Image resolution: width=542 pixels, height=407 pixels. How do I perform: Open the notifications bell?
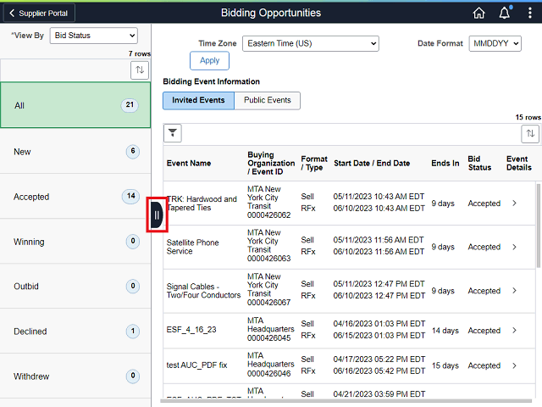[x=505, y=14]
